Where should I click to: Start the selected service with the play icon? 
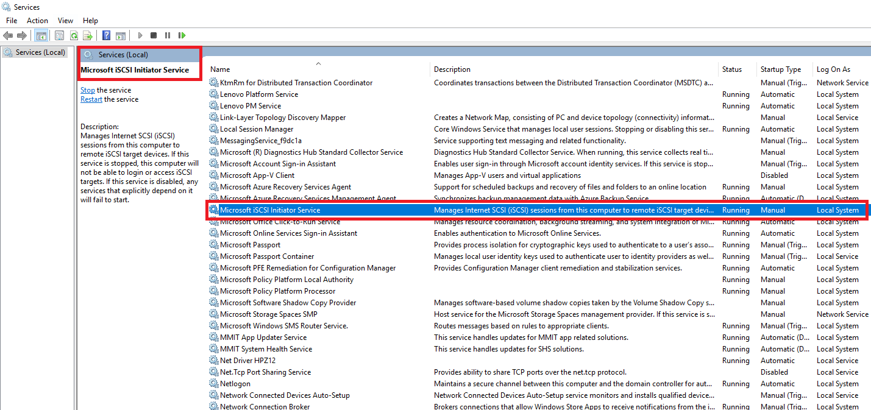coord(140,35)
